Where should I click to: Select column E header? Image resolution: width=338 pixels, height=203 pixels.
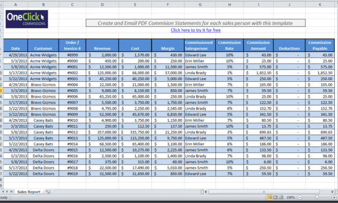coord(135,4)
